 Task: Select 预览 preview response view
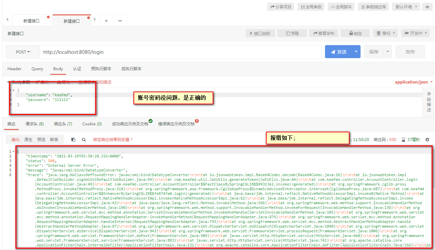[x=41, y=140]
